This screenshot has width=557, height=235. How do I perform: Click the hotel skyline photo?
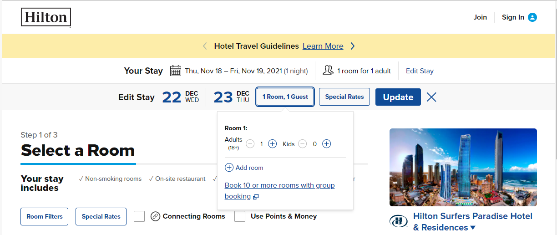point(463,167)
